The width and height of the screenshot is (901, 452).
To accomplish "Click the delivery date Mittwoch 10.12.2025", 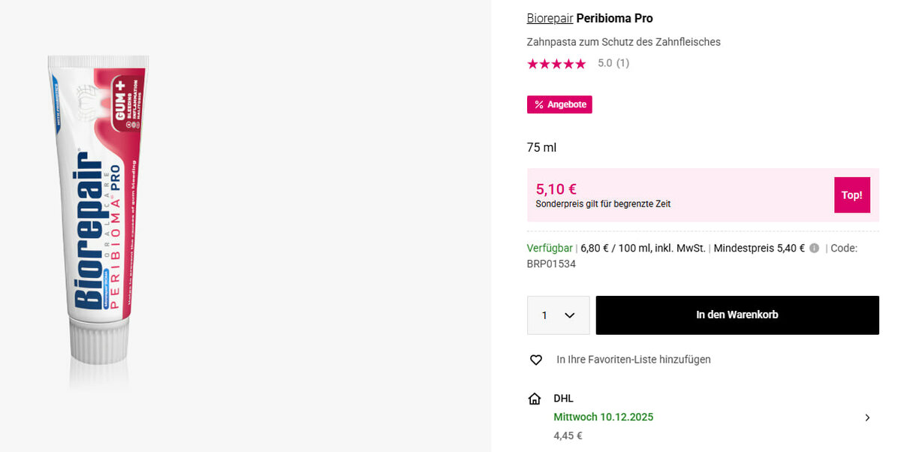I will point(603,417).
